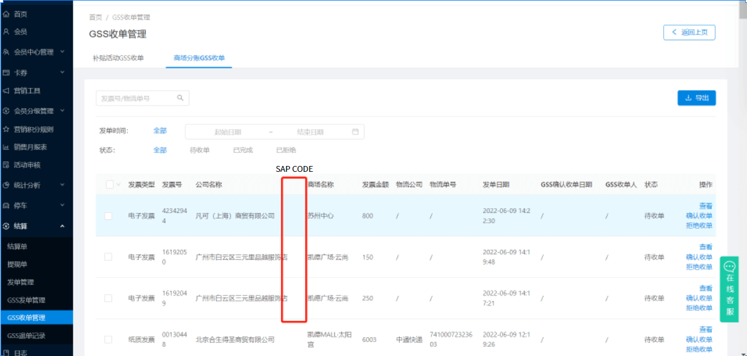
Task: Click 确认收单 for invoice 16192049
Action: click(700, 298)
